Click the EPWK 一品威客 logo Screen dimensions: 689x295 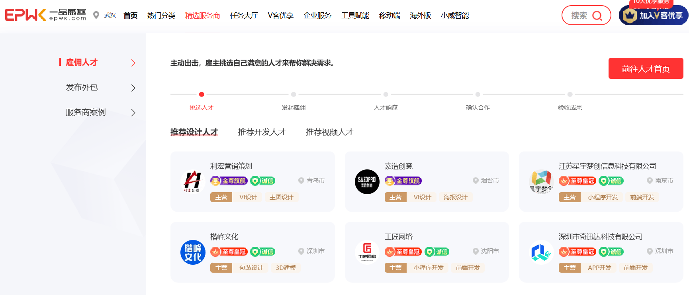pos(45,15)
